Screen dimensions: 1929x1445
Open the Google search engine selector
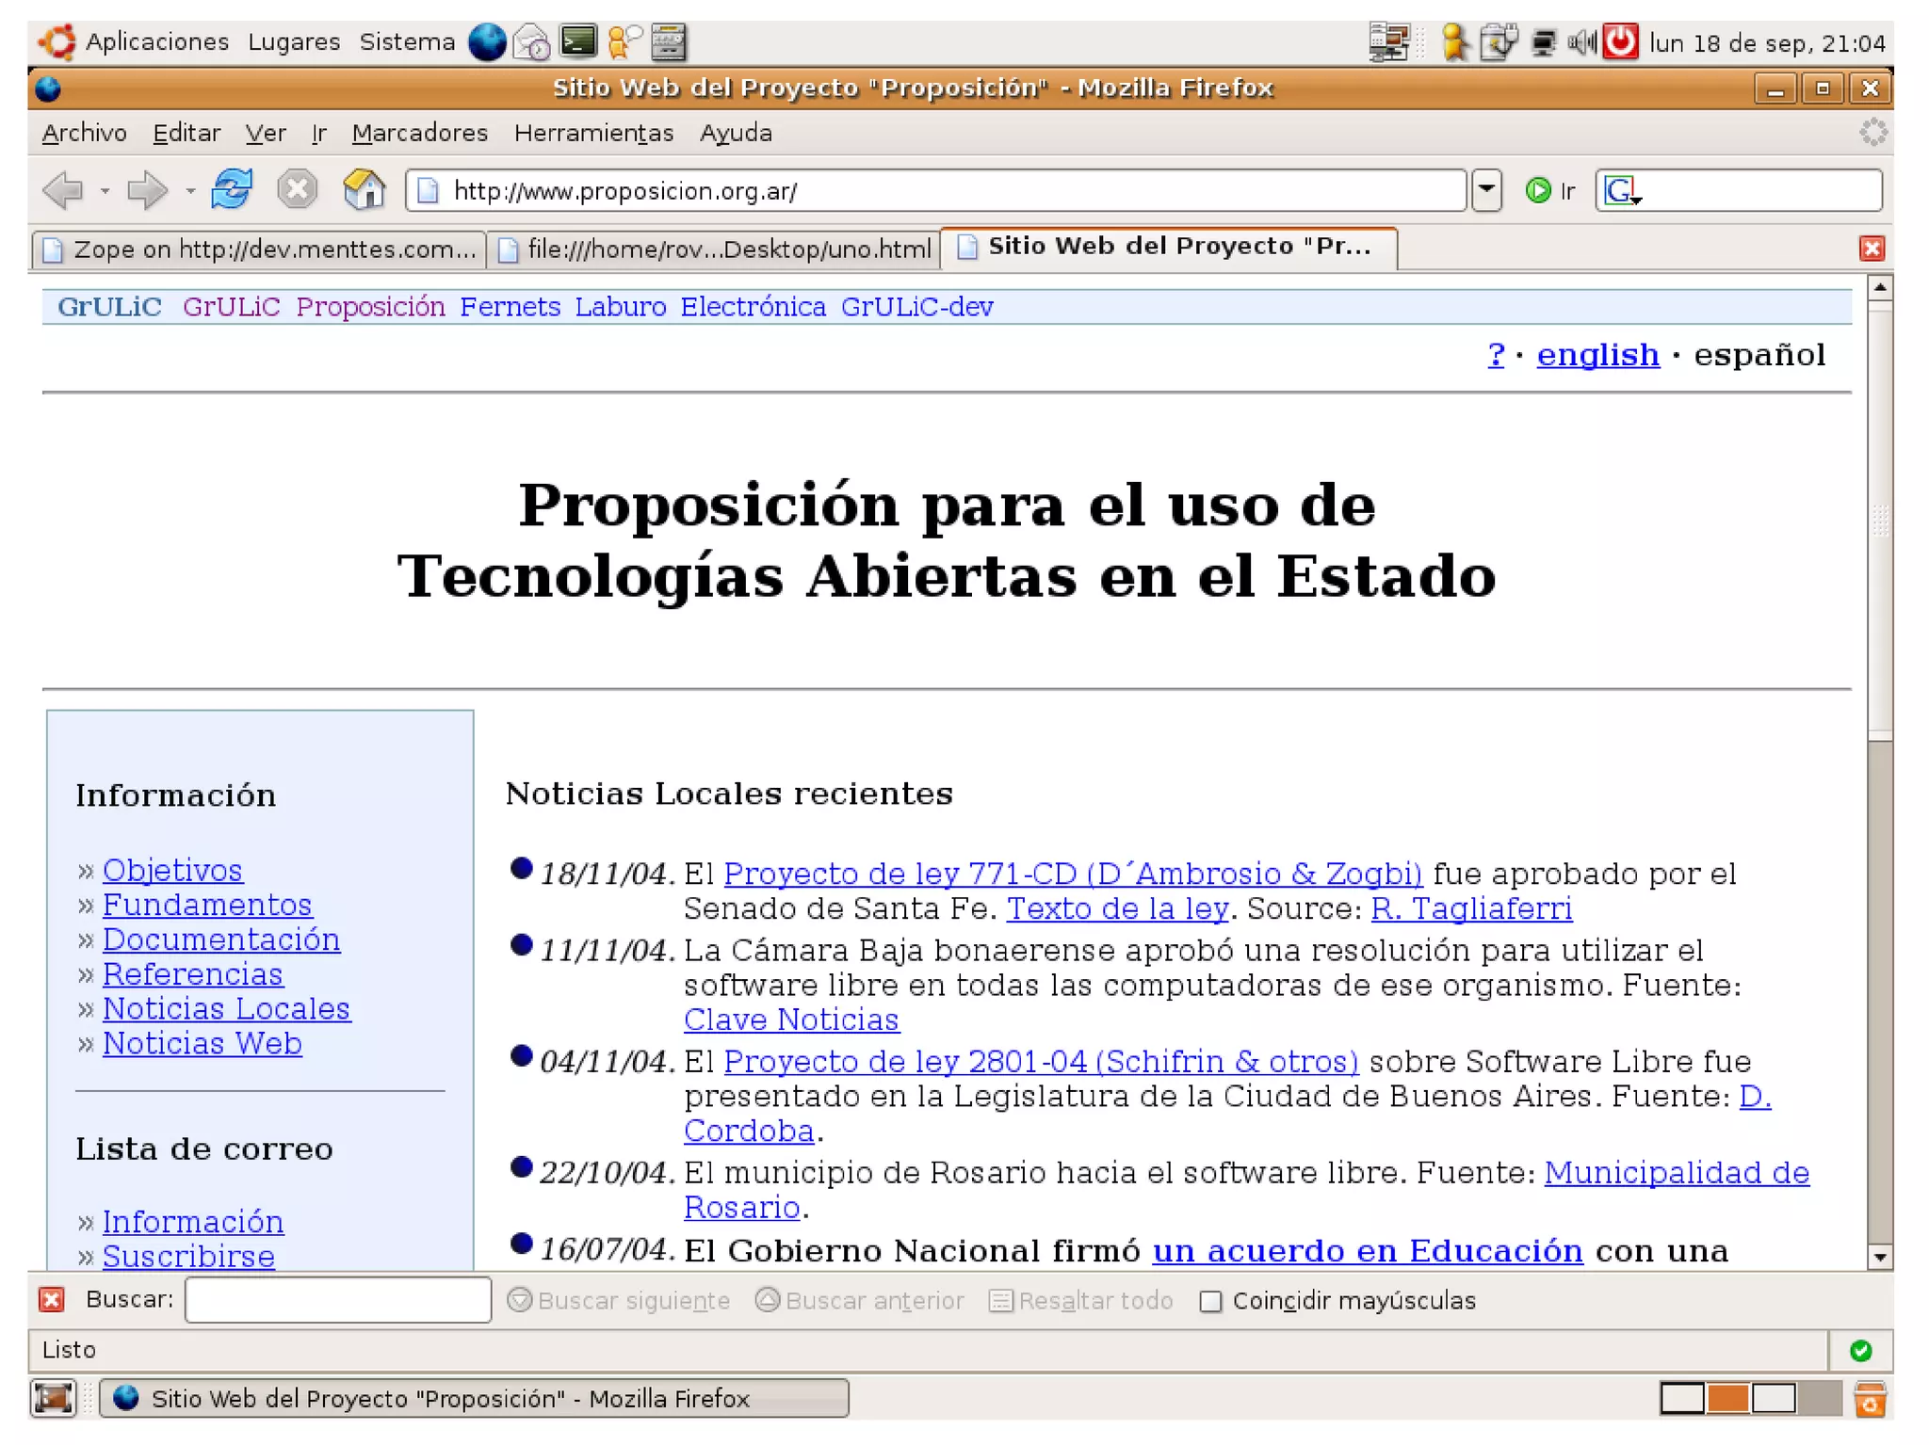(x=1623, y=191)
